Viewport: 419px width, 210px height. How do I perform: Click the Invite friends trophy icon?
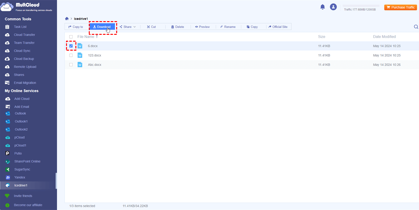(7, 196)
